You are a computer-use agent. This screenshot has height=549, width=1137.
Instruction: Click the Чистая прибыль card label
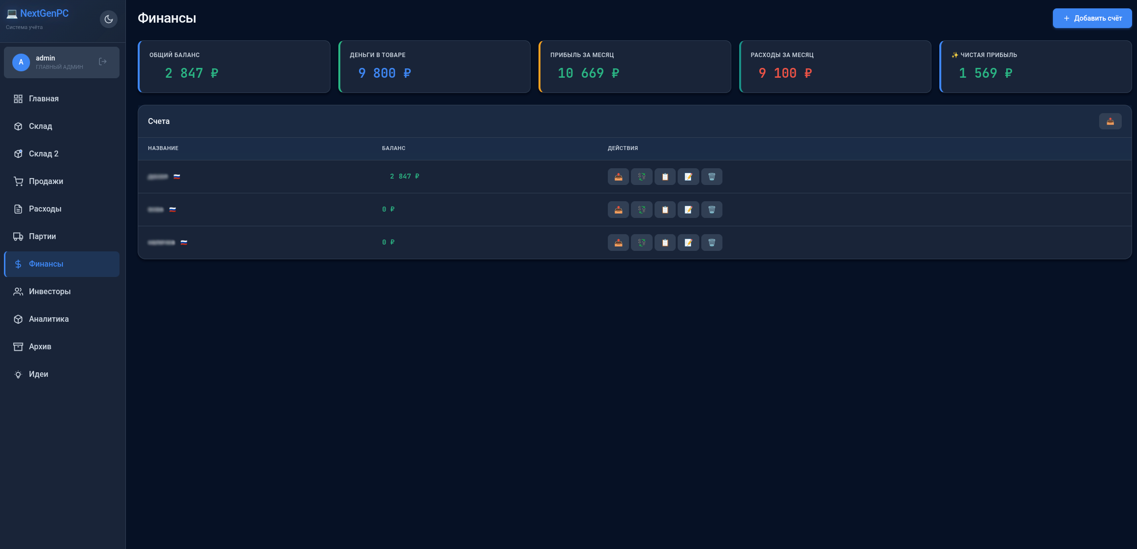coord(984,55)
